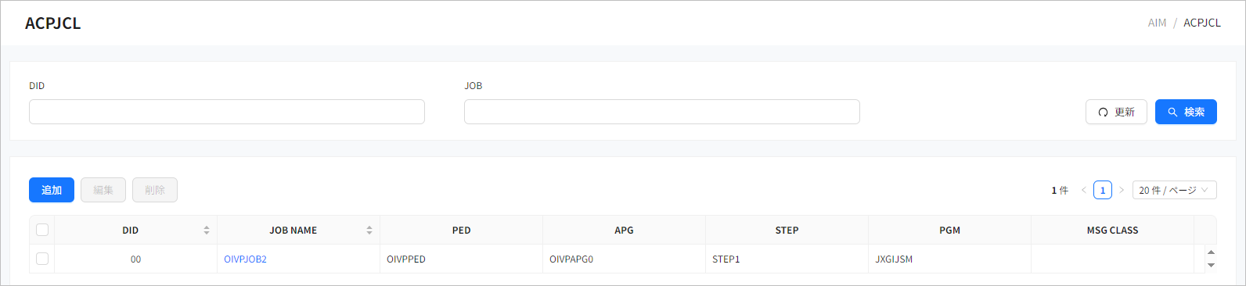Toggle the select-all header checkbox

click(x=42, y=230)
